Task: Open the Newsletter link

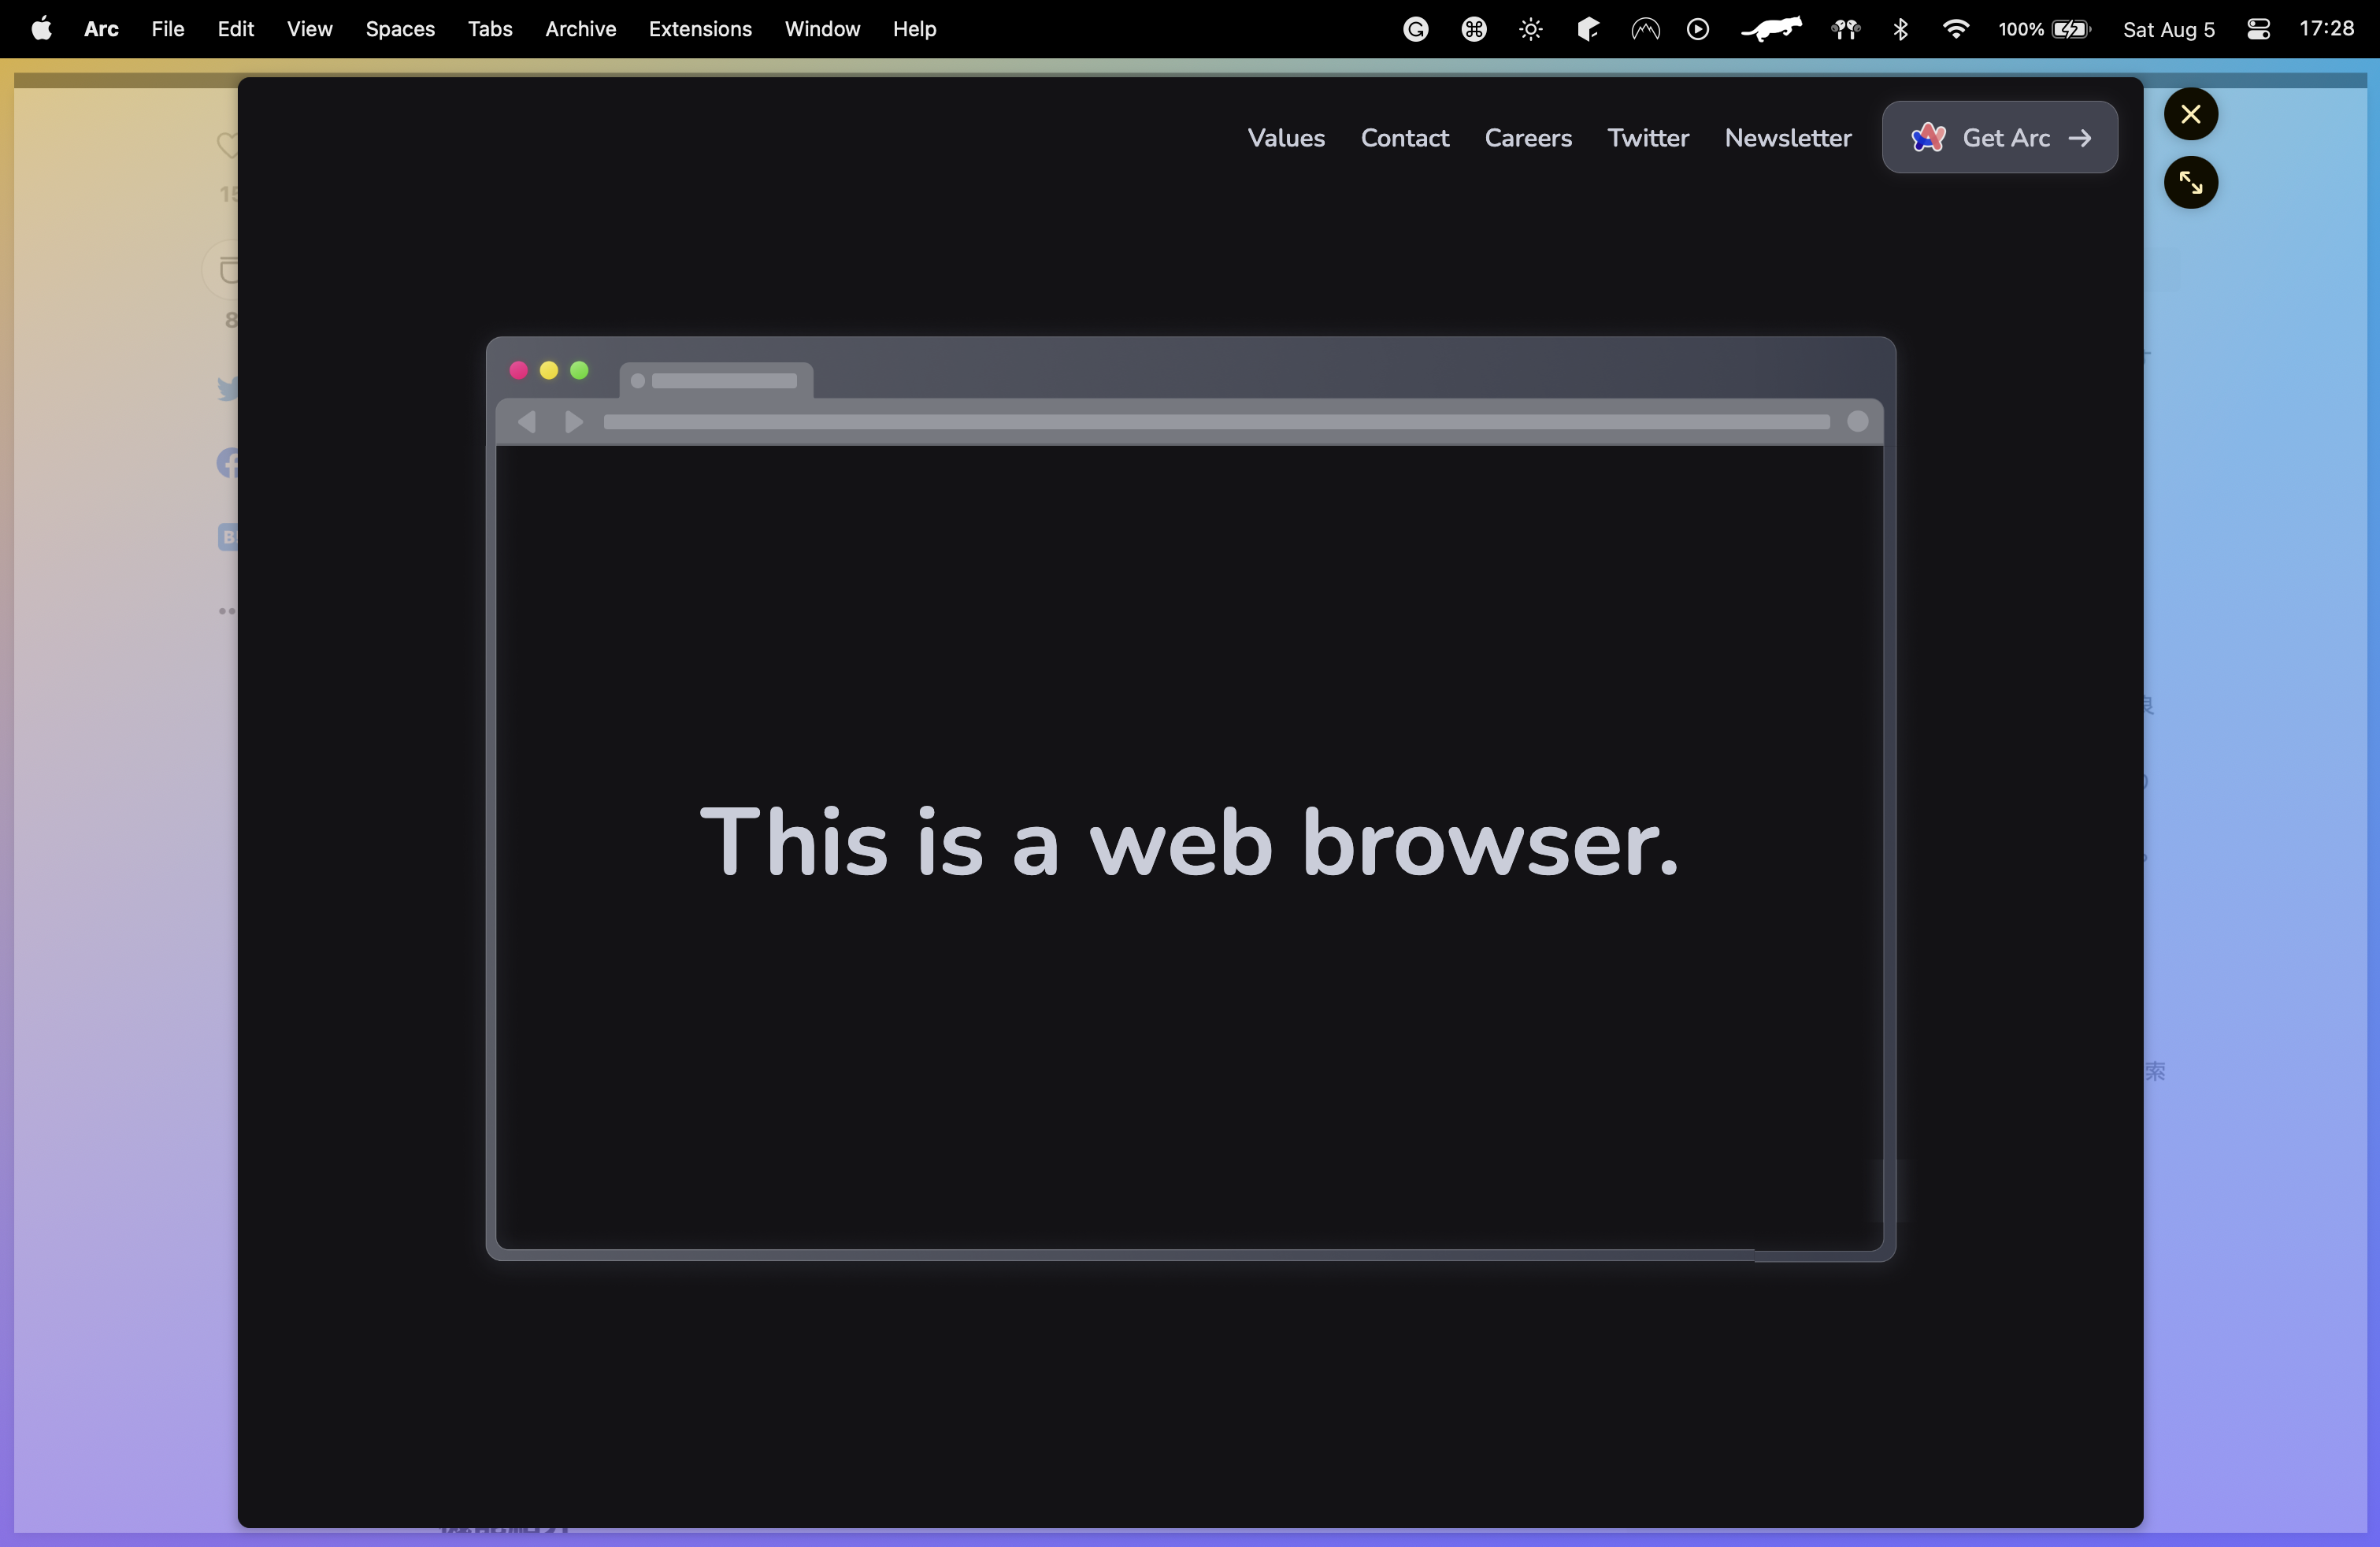Action: (1787, 138)
